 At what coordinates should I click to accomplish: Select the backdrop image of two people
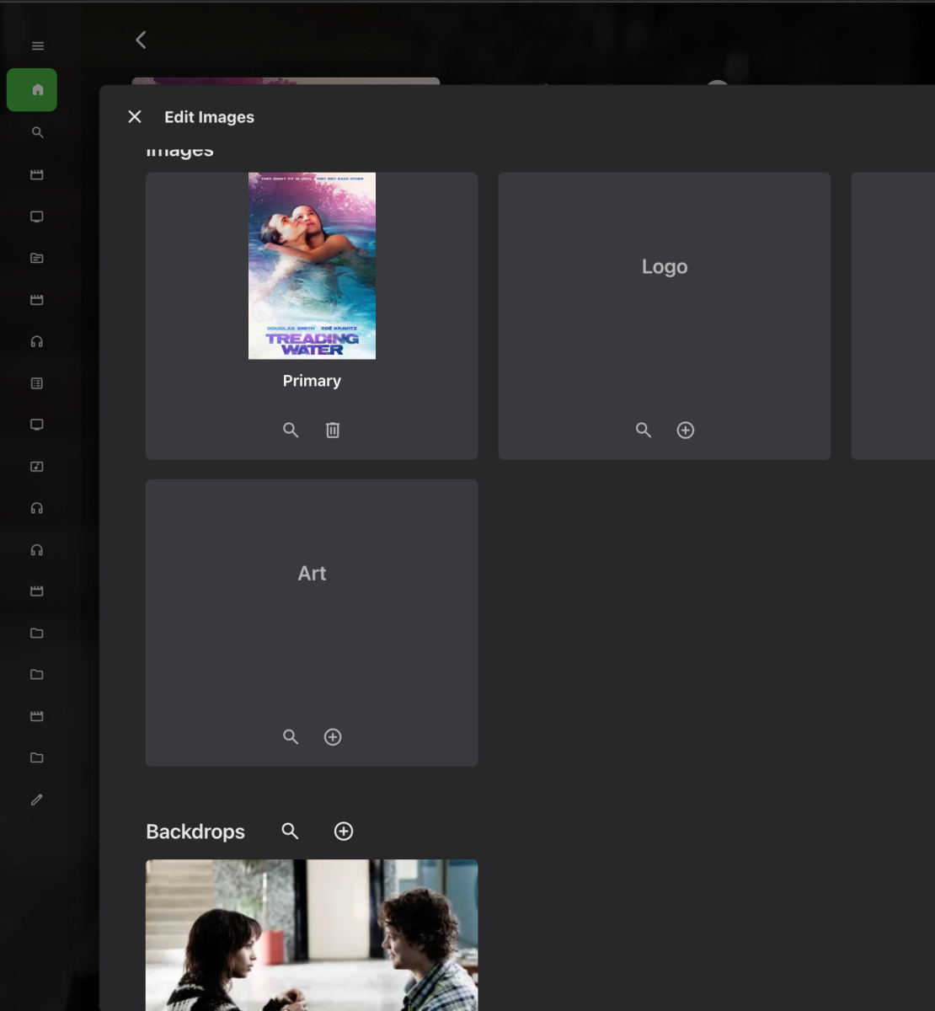[312, 933]
